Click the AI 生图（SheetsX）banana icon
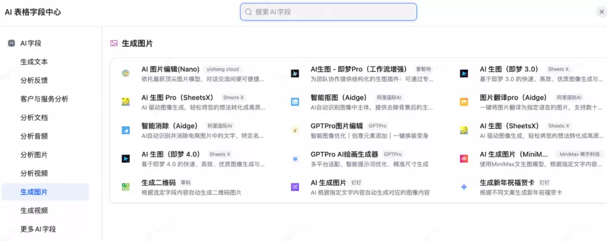 pos(464,130)
